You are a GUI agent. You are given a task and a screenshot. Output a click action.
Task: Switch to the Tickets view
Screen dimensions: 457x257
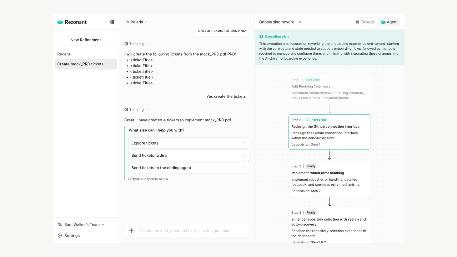365,22
